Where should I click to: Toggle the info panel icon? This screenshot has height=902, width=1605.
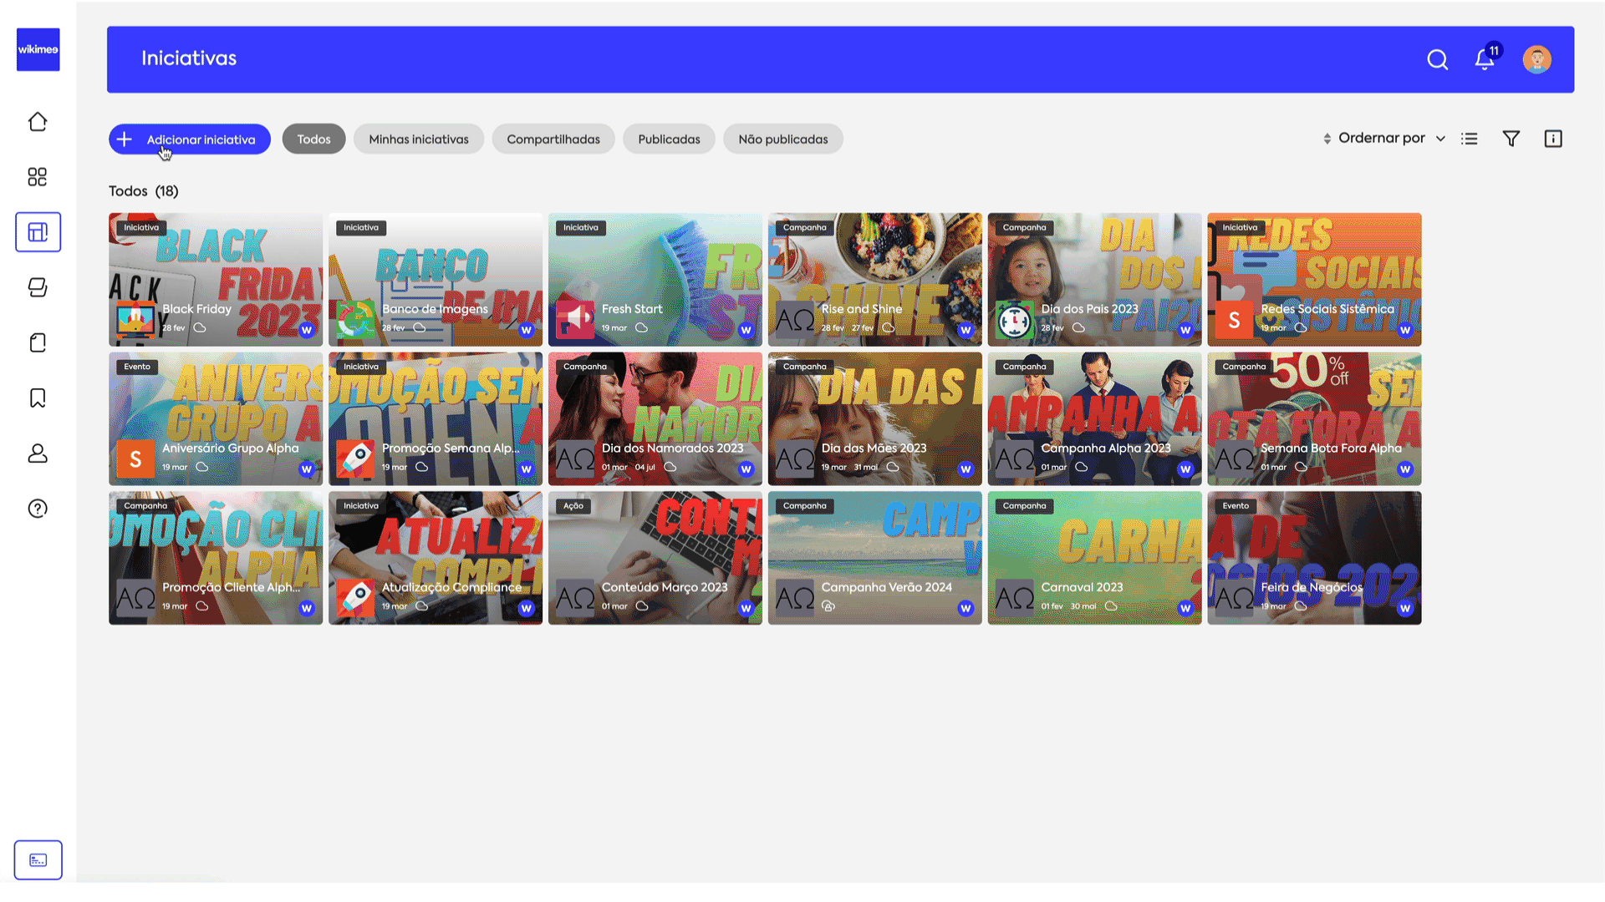point(1553,139)
